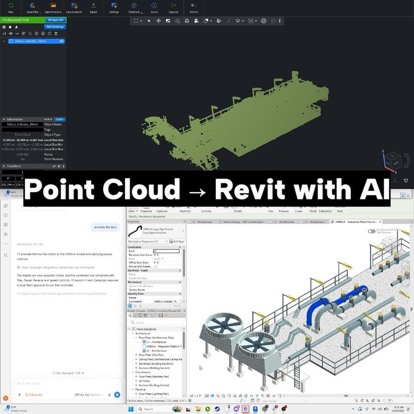Click the Project Browser search field
Image resolution: width=414 pixels, height=414 pixels.
[x=157, y=322]
